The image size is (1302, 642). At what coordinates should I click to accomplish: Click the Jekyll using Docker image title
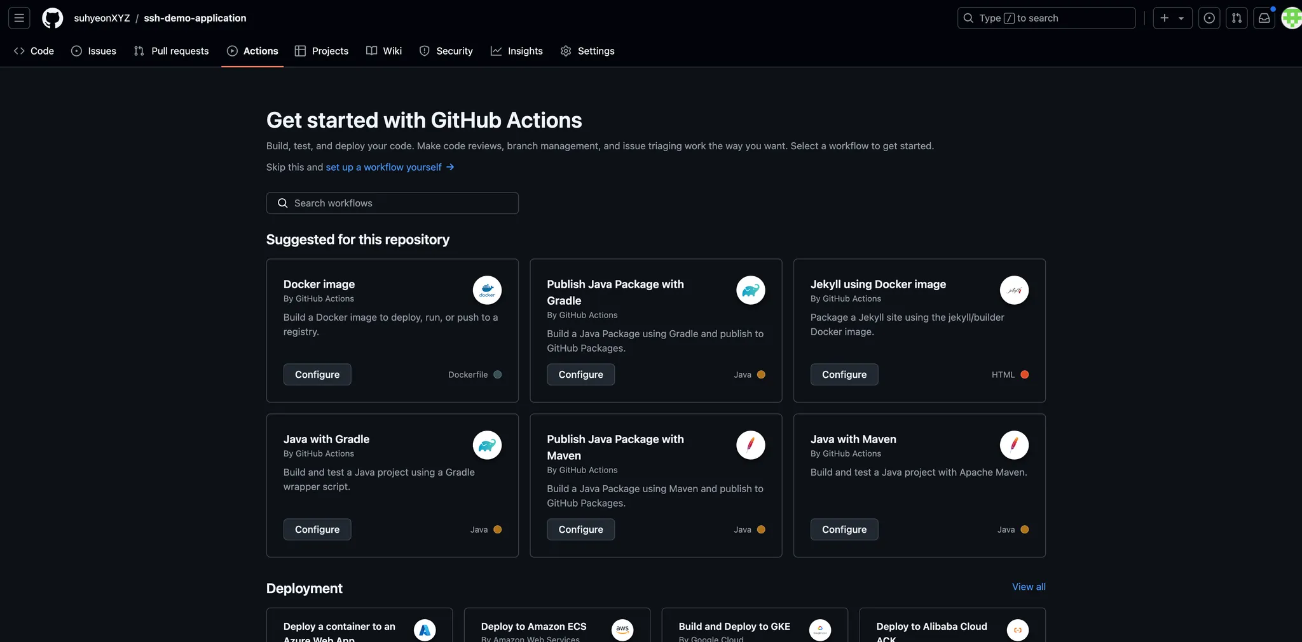(x=878, y=284)
